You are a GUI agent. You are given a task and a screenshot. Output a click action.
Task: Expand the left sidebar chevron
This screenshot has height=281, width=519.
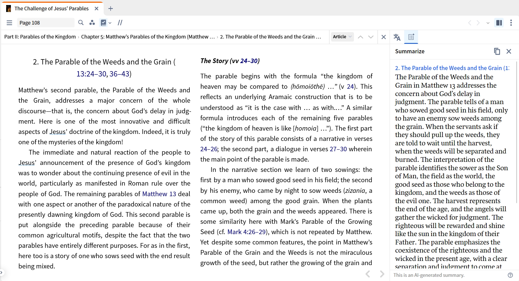1,272
